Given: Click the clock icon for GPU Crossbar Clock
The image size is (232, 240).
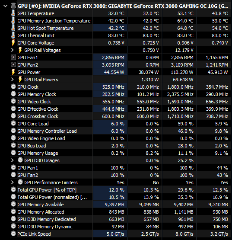Looking at the screenshot, I should (x=13, y=116).
